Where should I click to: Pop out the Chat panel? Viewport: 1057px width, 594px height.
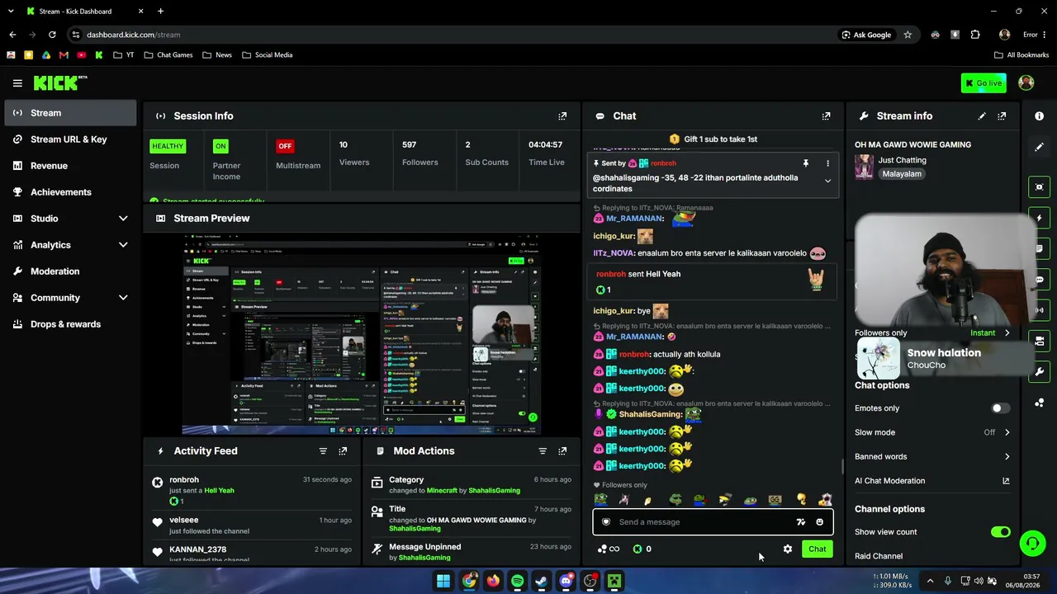826,116
